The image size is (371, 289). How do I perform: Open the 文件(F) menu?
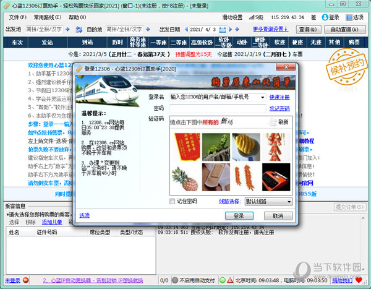17,17
